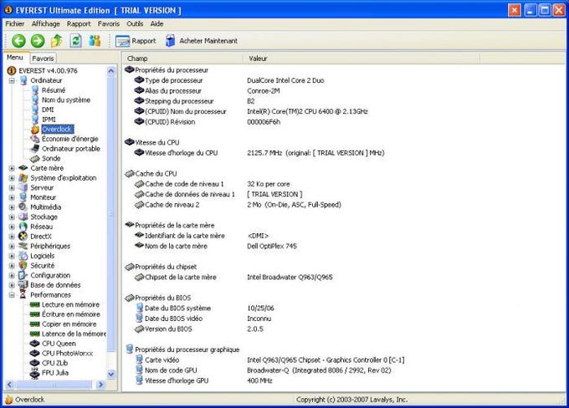Switch to the Favoris tab in the side panel

(x=43, y=59)
